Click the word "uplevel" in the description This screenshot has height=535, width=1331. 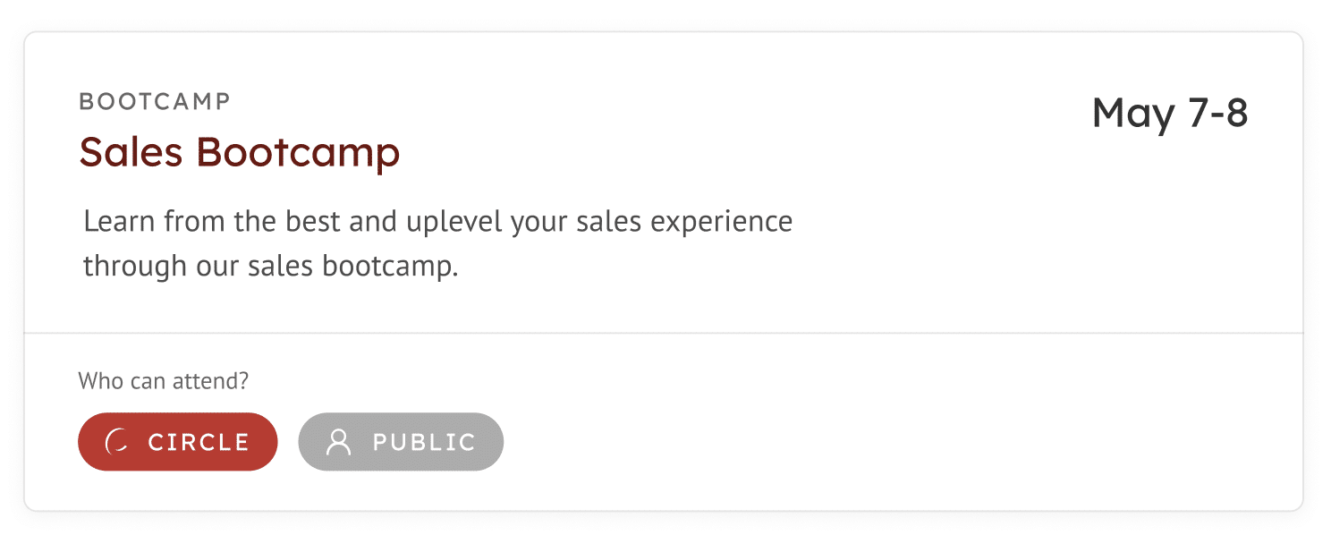454,221
